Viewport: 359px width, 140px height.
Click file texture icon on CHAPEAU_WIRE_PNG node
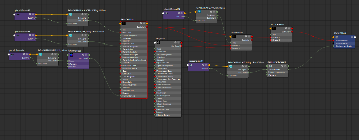click(199, 12)
